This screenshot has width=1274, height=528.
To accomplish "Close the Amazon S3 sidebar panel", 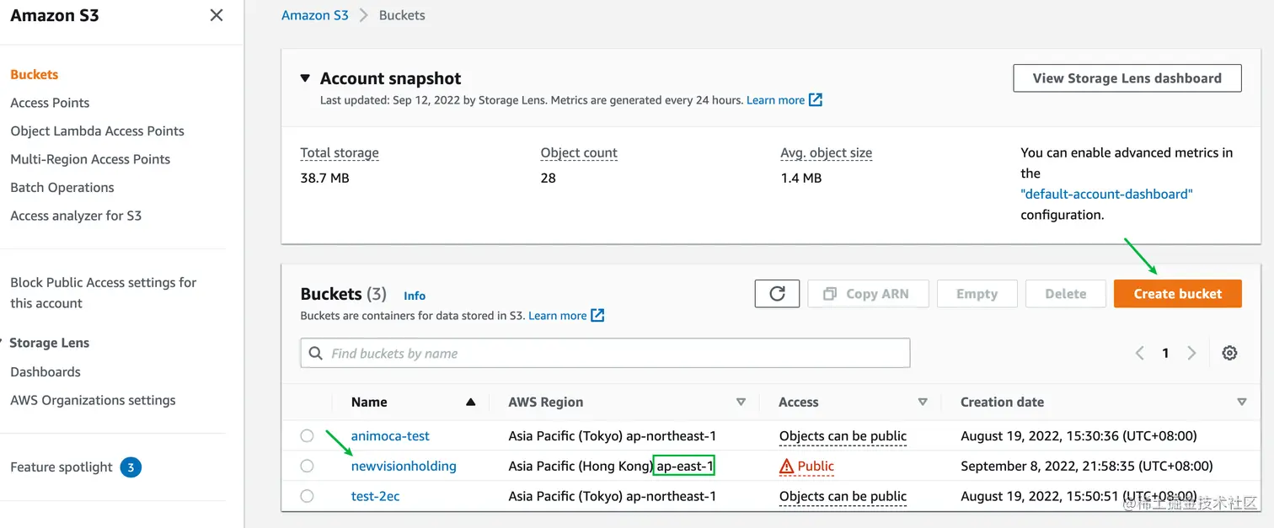I will tap(217, 15).
